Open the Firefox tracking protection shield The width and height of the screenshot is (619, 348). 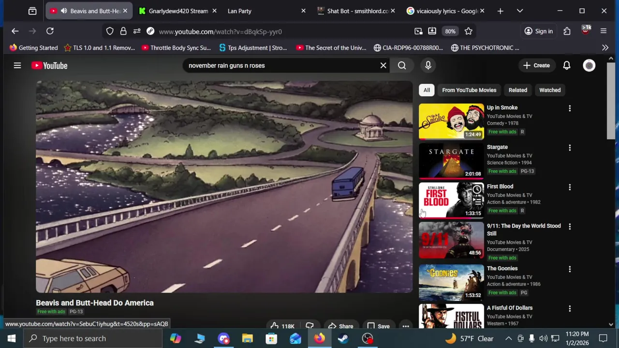tap(110, 31)
